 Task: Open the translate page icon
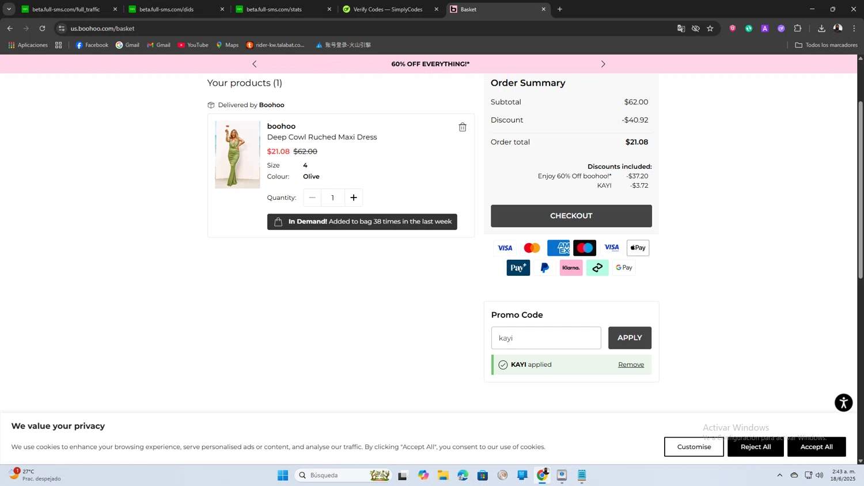coord(681,28)
